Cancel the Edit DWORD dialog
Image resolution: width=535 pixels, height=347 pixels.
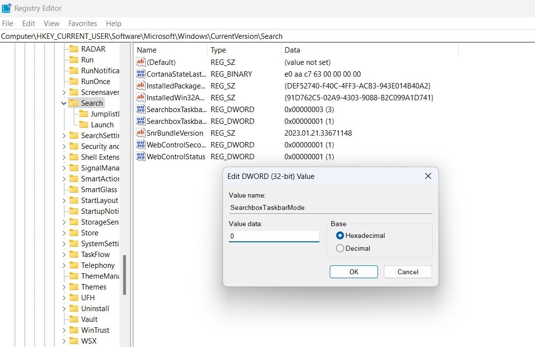click(x=408, y=272)
